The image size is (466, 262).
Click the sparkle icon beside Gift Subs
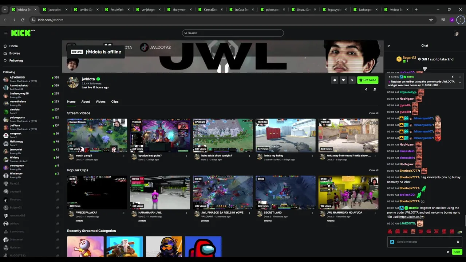coord(352,80)
